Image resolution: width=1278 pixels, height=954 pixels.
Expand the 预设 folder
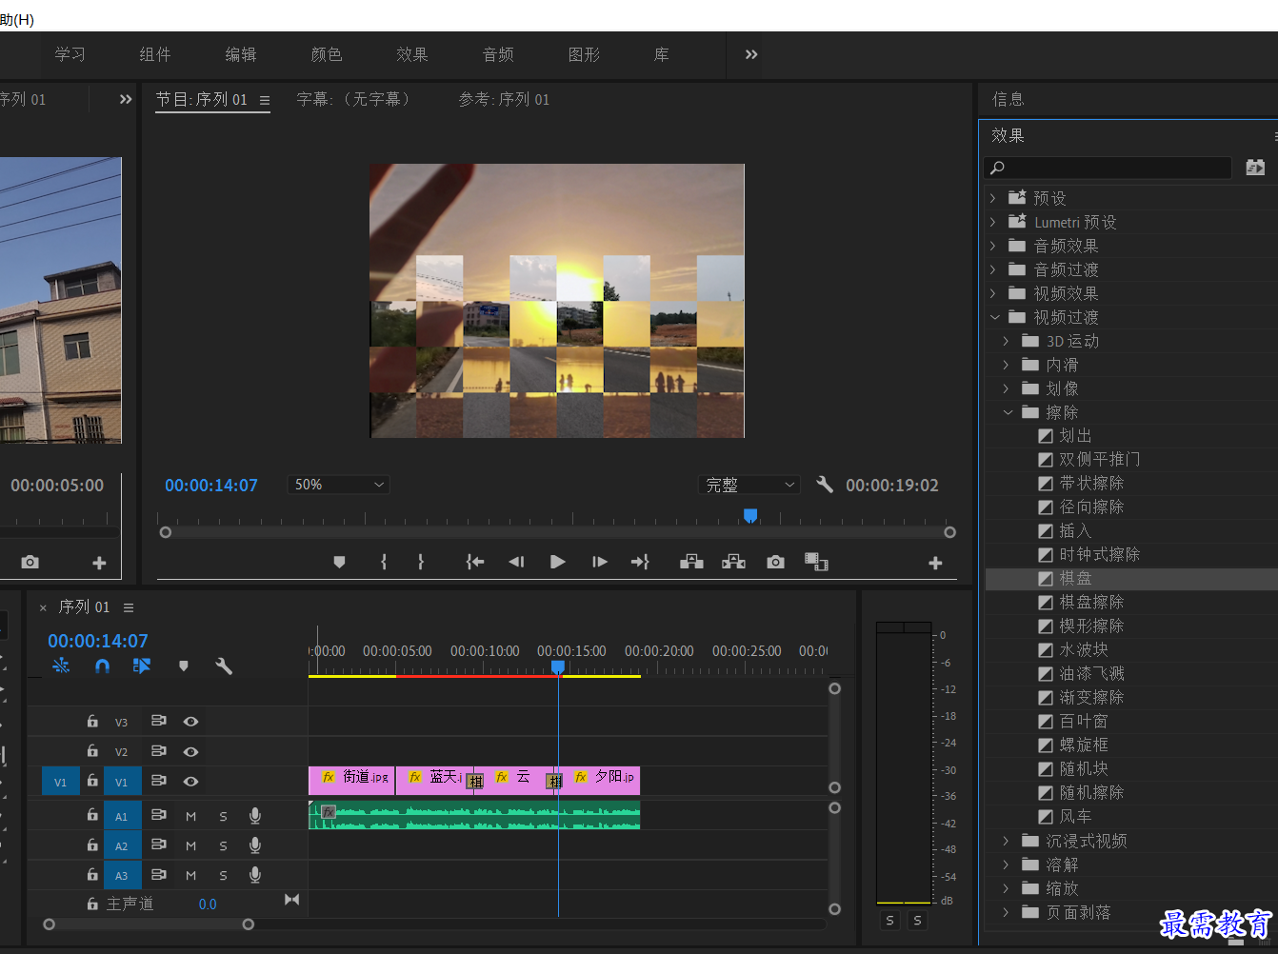tap(993, 198)
